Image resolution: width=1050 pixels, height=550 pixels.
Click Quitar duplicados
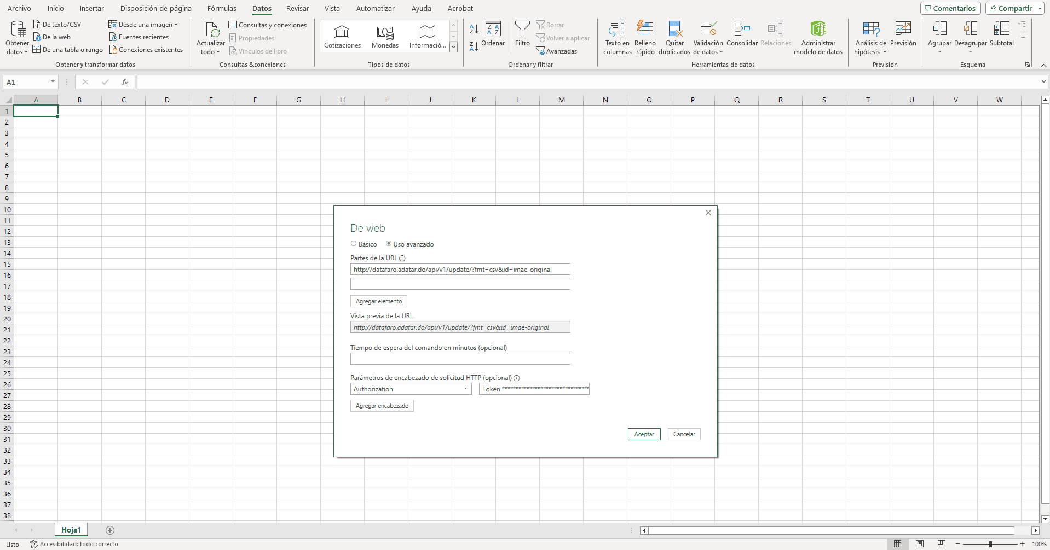(674, 38)
